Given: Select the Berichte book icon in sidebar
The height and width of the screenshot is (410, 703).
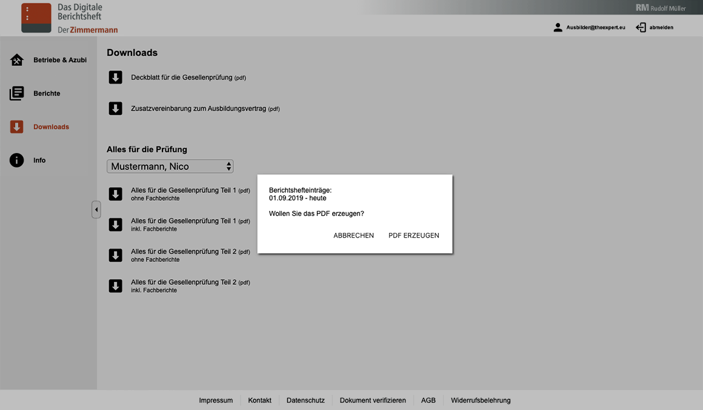Looking at the screenshot, I should pyautogui.click(x=16, y=93).
